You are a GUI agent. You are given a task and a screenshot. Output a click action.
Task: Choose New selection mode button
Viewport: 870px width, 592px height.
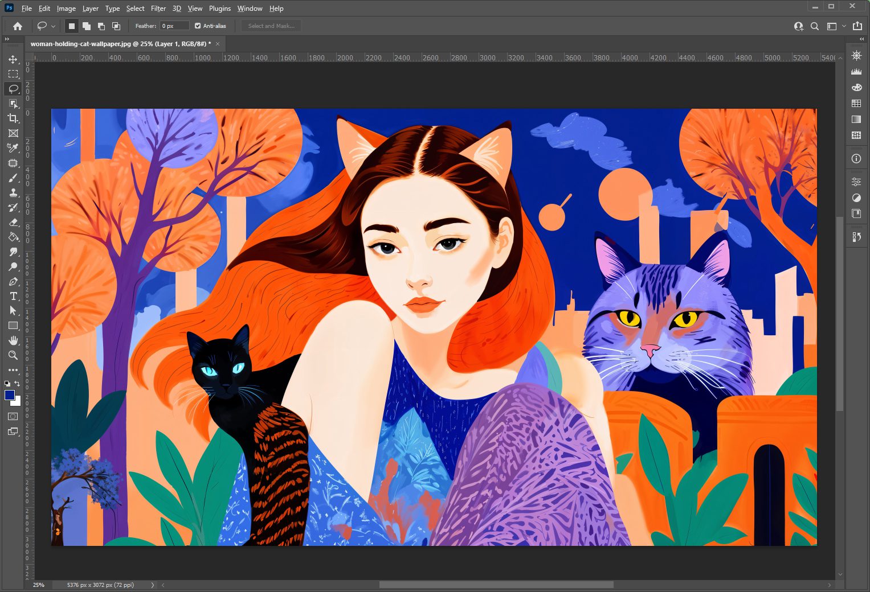tap(71, 26)
